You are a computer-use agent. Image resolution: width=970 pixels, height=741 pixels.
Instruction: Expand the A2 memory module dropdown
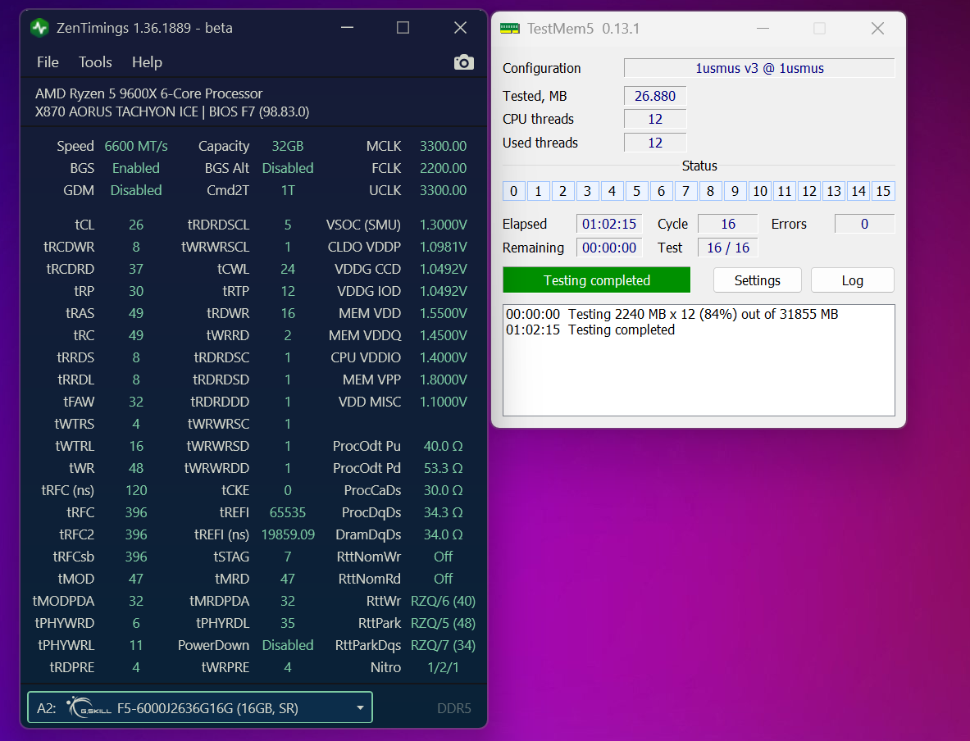[x=200, y=707]
